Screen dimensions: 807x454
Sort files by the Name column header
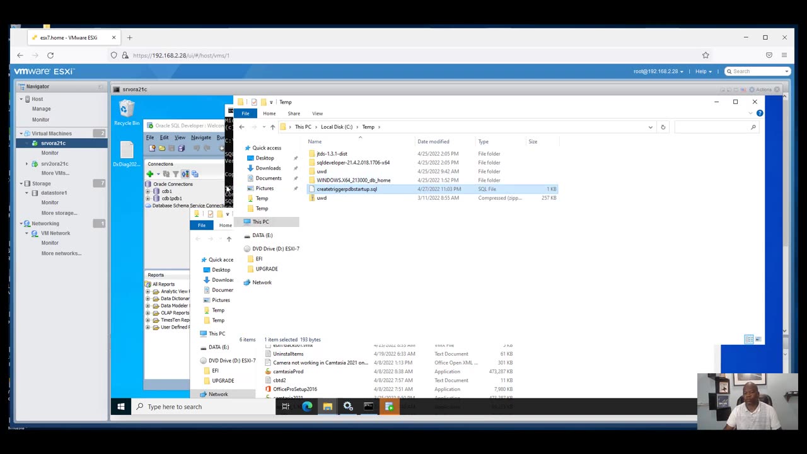point(315,142)
